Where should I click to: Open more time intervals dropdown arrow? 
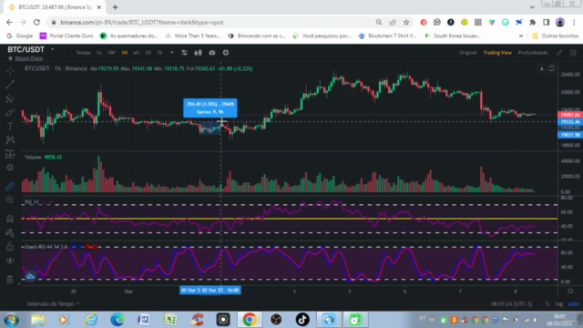[172, 53]
